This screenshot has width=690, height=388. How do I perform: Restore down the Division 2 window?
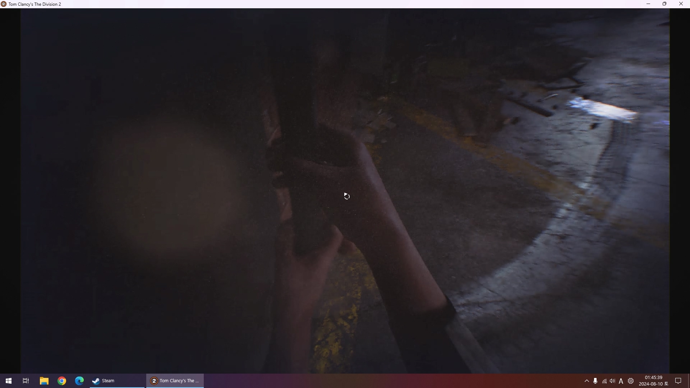tap(664, 4)
